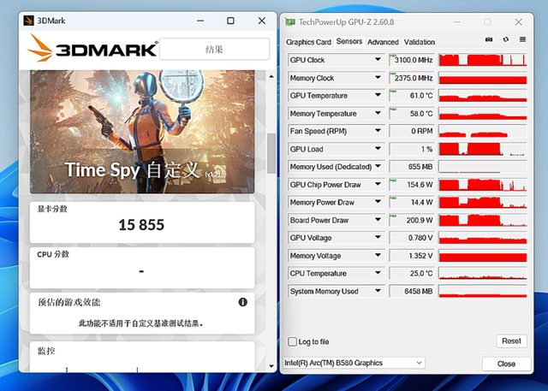The width and height of the screenshot is (548, 391).
Task: Open the GPU Voltage sensor dropdown
Action: pos(378,238)
